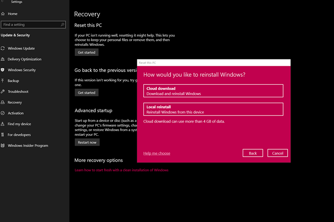Open Windows Insider Program page
The width and height of the screenshot is (334, 222).
[x=28, y=146]
